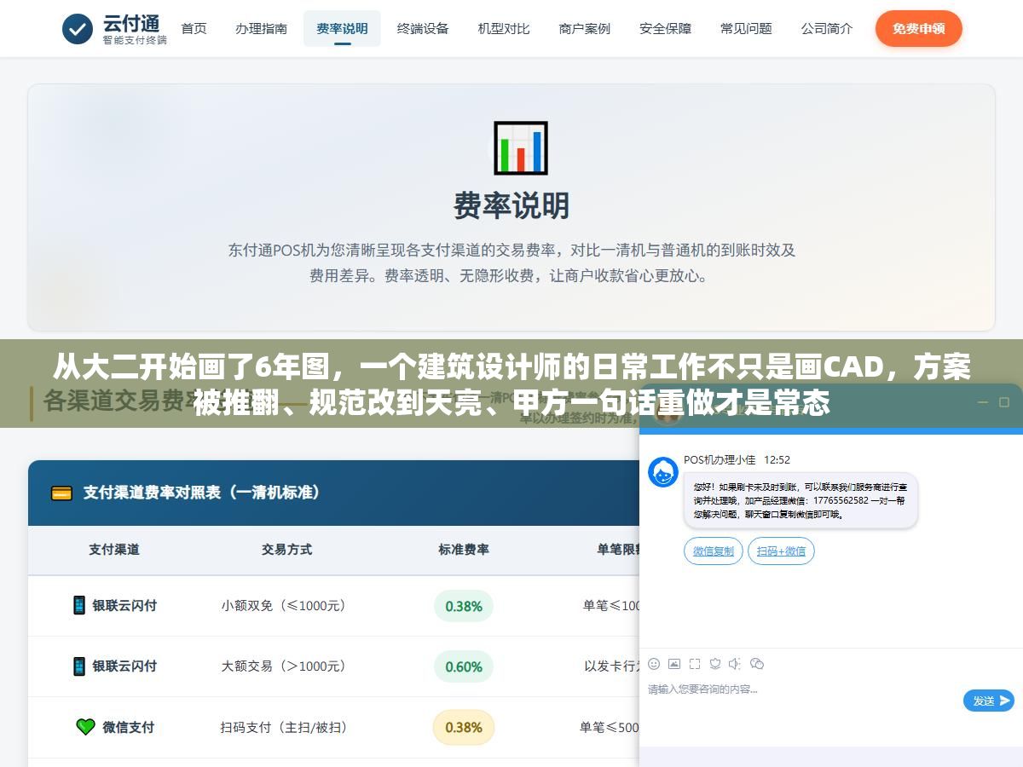Select the 费率说明 nav tab
Viewport: 1023px width, 767px height.
click(342, 28)
